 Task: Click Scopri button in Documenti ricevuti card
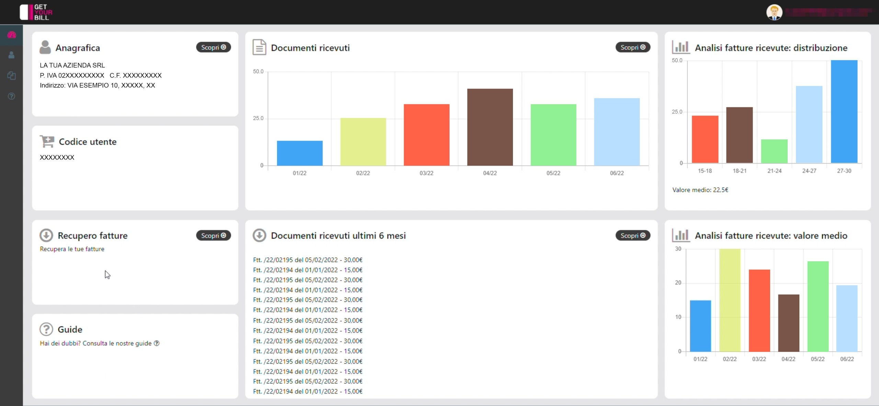point(632,47)
